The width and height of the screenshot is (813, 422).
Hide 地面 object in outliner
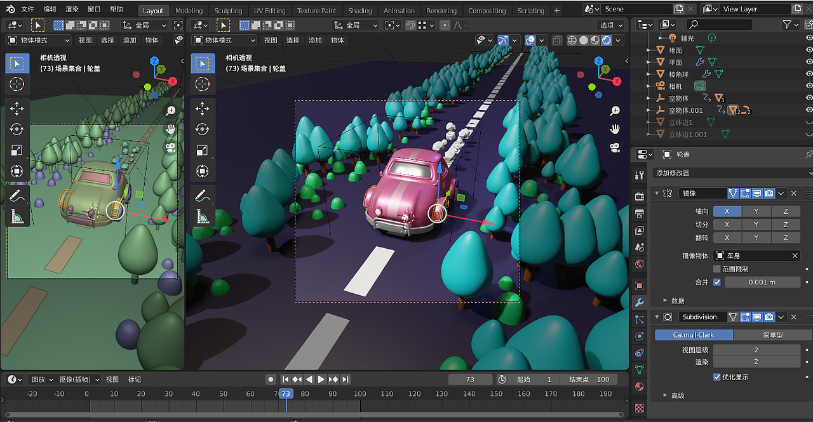tap(809, 50)
